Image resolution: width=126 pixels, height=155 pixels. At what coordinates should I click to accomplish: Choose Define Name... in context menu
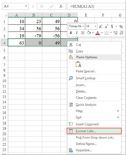point(94,144)
